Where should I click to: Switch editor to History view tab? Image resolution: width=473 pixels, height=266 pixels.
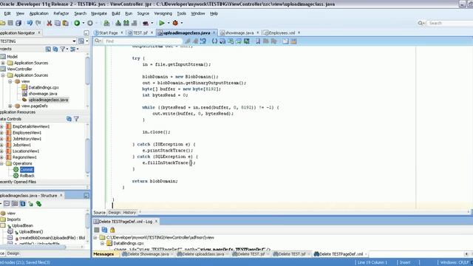point(129,212)
